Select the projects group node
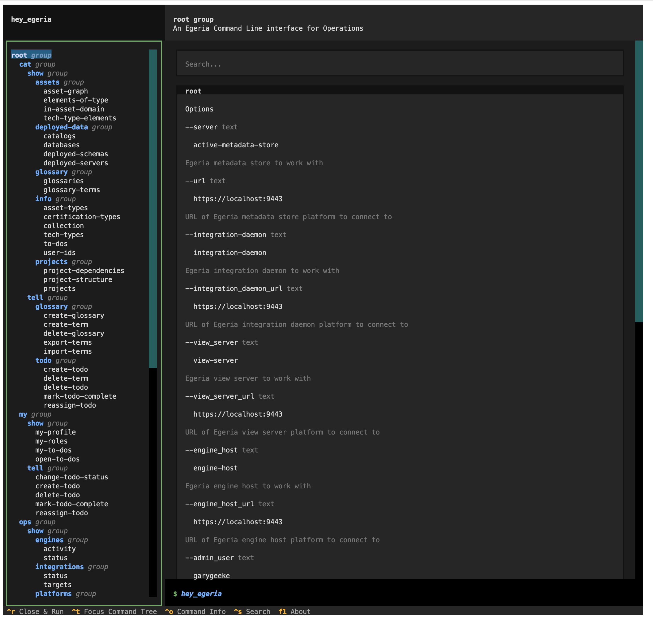 click(63, 261)
